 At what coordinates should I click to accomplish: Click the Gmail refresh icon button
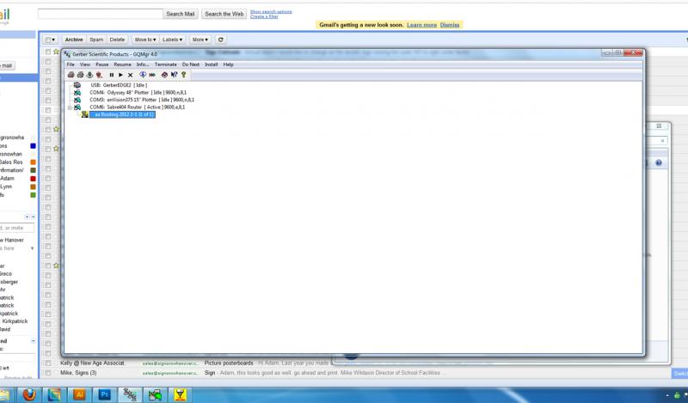[x=221, y=40]
